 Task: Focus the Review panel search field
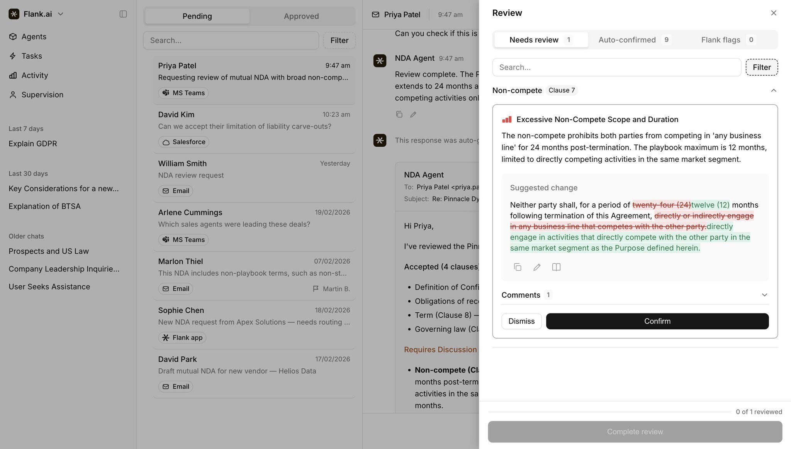616,67
